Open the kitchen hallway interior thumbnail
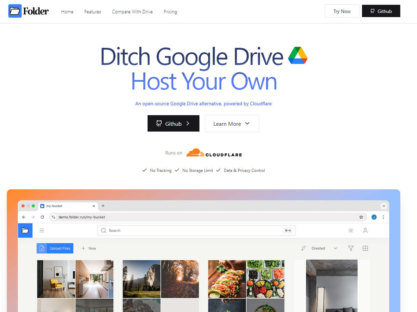This screenshot has width=417, height=312. (x=94, y=279)
